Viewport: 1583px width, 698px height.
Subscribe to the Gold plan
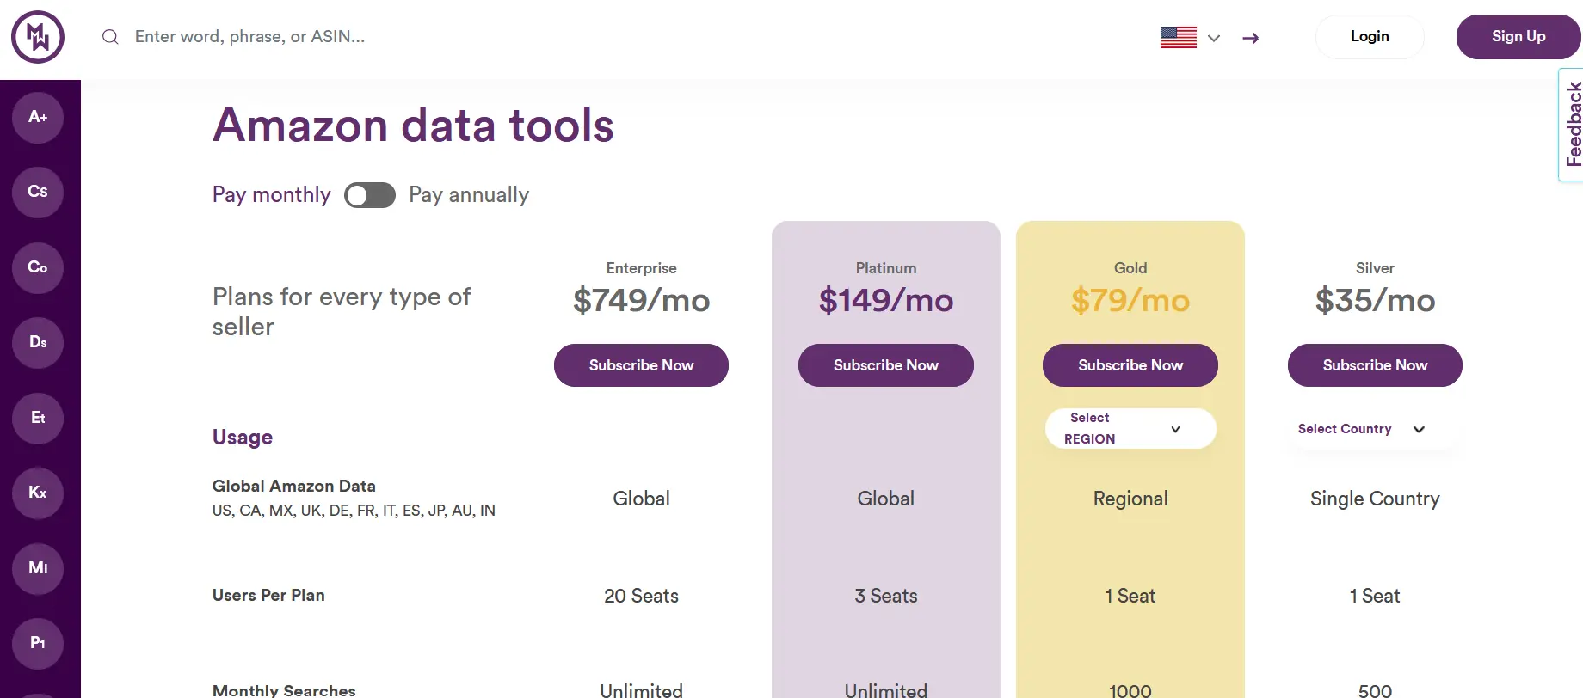click(x=1130, y=365)
